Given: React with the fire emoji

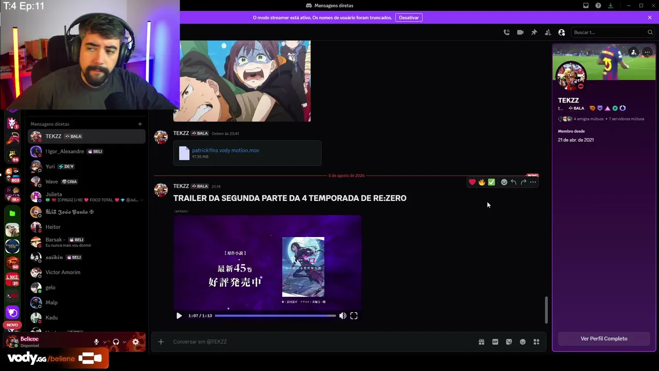Looking at the screenshot, I should [x=482, y=182].
